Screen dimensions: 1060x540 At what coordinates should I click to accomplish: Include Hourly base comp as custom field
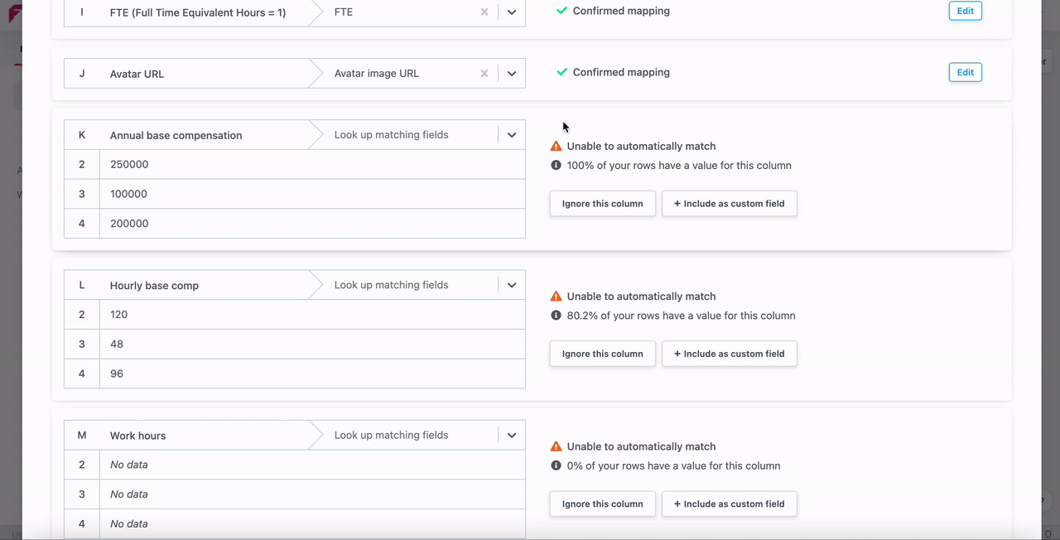click(729, 354)
